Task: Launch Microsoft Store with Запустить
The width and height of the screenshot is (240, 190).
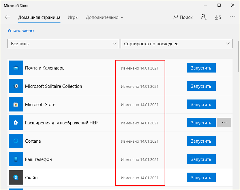Action: [201, 104]
